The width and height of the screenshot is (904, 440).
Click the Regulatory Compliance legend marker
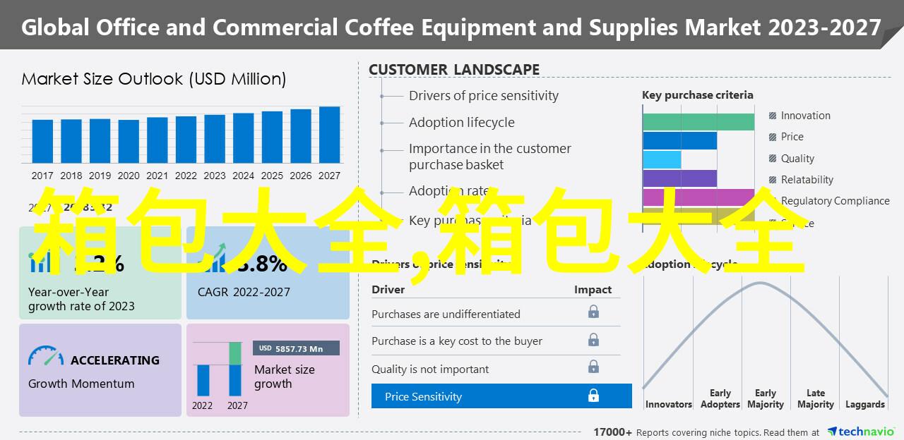pyautogui.click(x=773, y=201)
